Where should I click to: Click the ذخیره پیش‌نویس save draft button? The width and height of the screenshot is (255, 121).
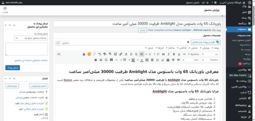coord(38,86)
